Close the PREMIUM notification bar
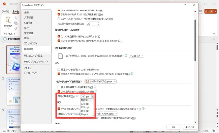This screenshot has height=133, width=219. click(x=214, y=39)
